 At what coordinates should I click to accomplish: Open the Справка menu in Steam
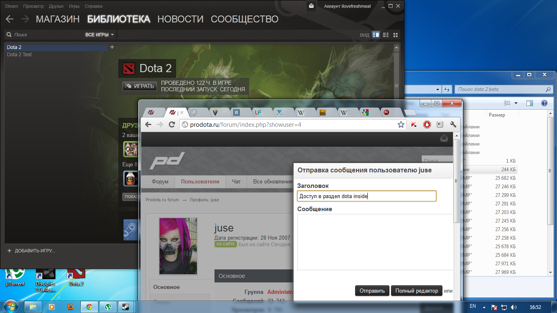(x=94, y=6)
